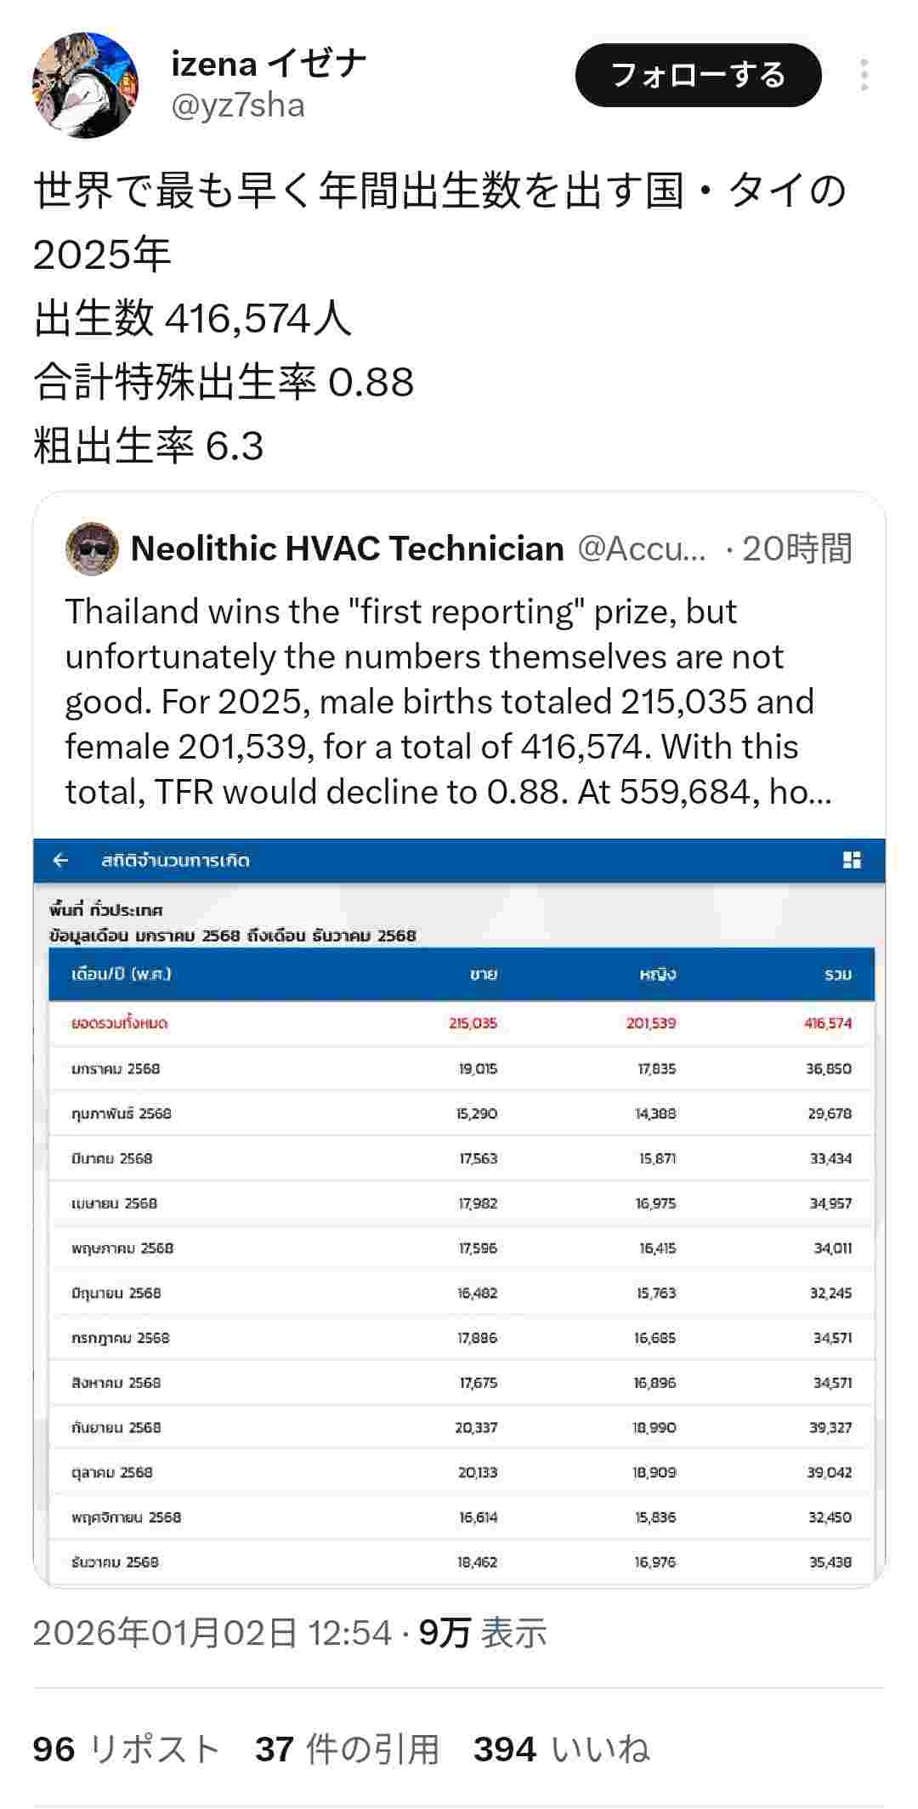Click the Neolithic HVAC Technician author name
Screen dimensions: 918x1809
[x=348, y=549]
